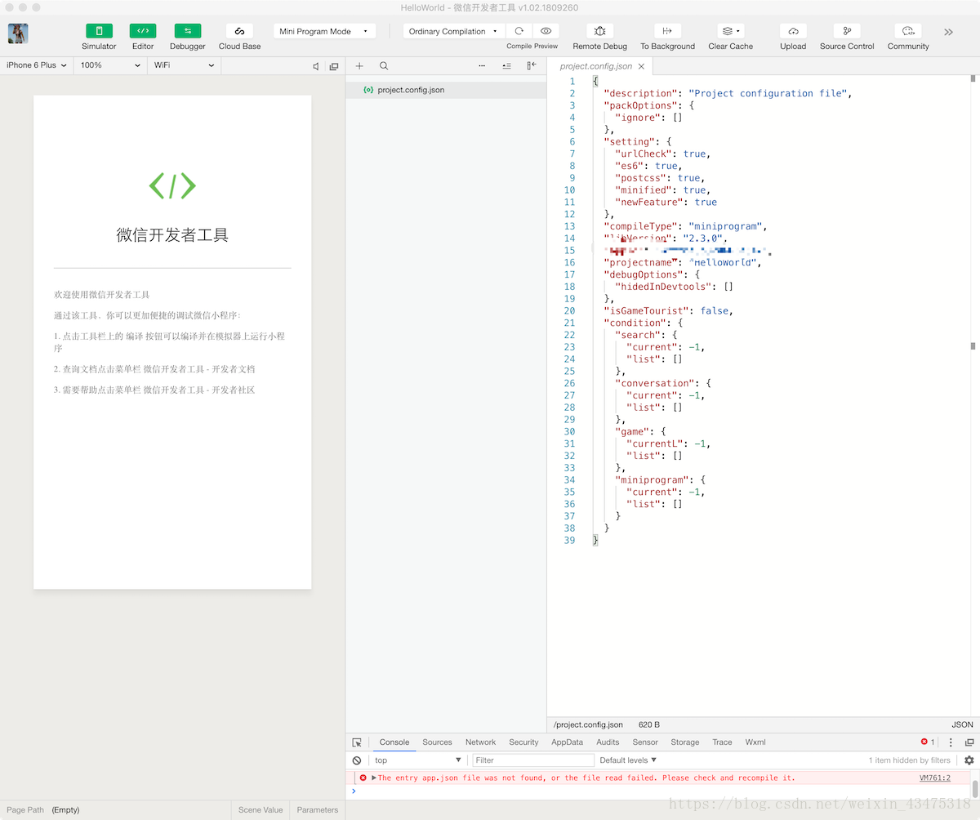Add a new file with plus icon

pyautogui.click(x=359, y=66)
